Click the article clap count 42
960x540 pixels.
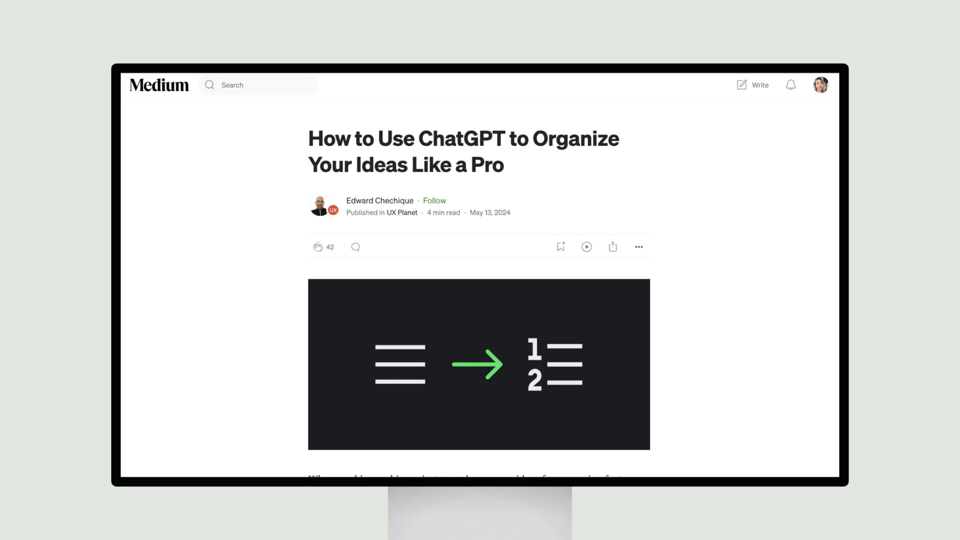[329, 246]
